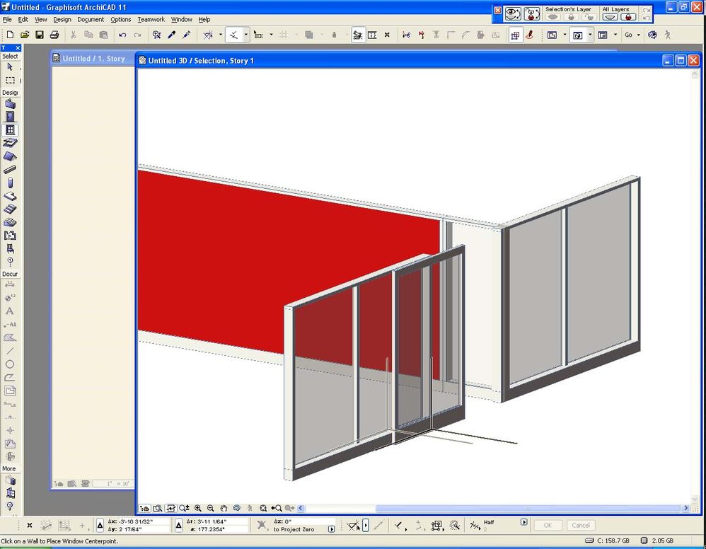Click the 3D window vertical scroll down arrow

click(x=695, y=499)
